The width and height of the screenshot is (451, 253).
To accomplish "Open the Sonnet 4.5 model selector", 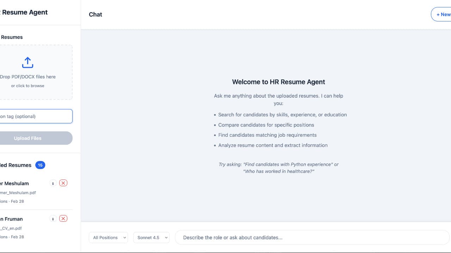I will [x=151, y=238].
